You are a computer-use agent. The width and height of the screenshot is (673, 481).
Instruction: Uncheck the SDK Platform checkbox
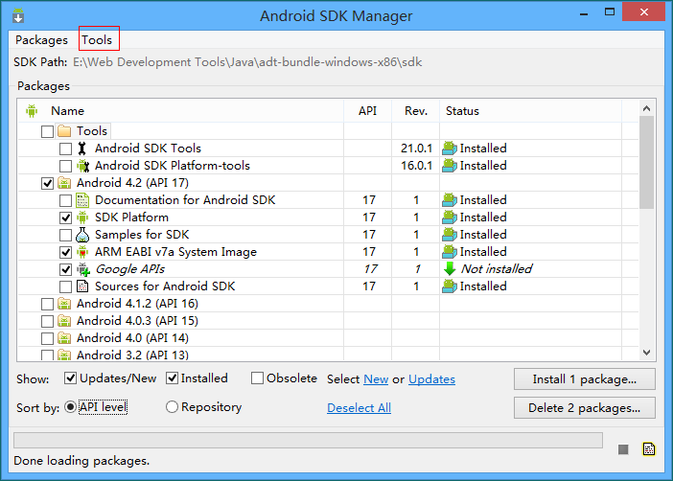pos(65,218)
